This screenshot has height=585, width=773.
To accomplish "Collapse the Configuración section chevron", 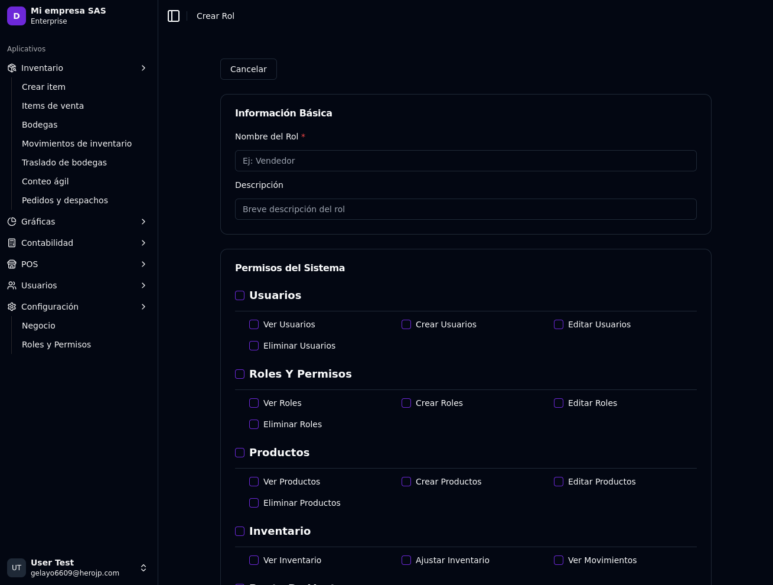I will click(x=143, y=307).
